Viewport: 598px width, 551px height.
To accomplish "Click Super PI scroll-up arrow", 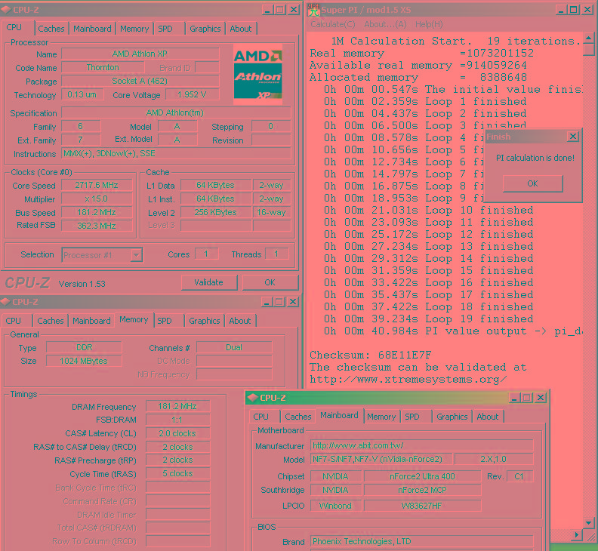I will (588, 38).
